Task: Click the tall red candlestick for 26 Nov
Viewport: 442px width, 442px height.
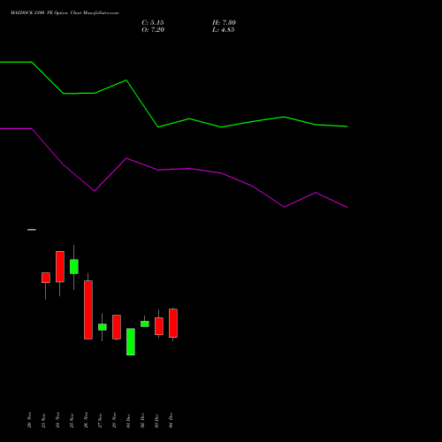Action: (88, 309)
